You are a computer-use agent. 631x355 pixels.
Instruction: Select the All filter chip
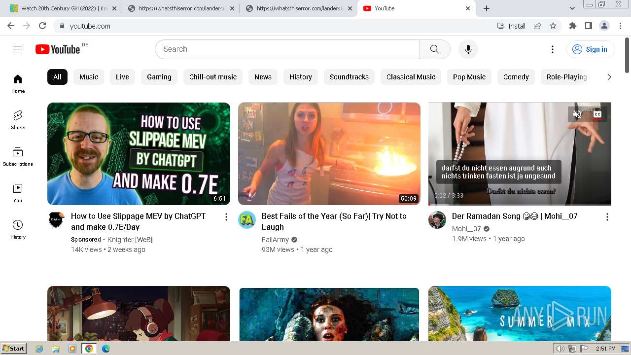(x=57, y=77)
